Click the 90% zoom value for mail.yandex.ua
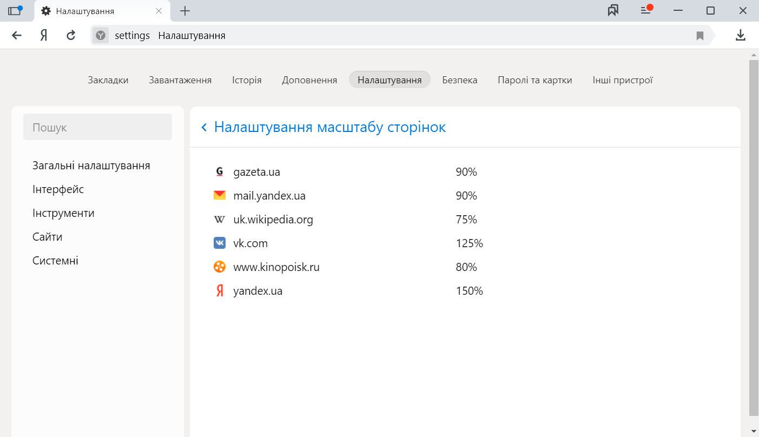The image size is (759, 437). pyautogui.click(x=466, y=196)
